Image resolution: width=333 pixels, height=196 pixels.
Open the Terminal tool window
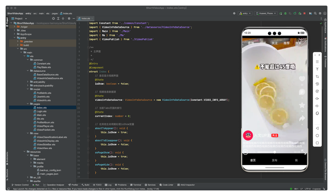pos(136,185)
